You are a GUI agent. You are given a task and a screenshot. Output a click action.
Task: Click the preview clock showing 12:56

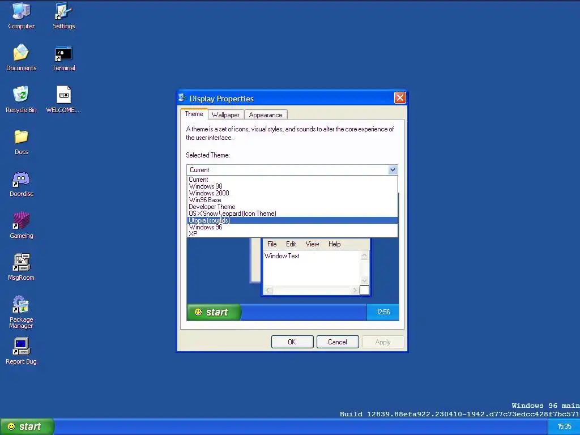pos(383,312)
